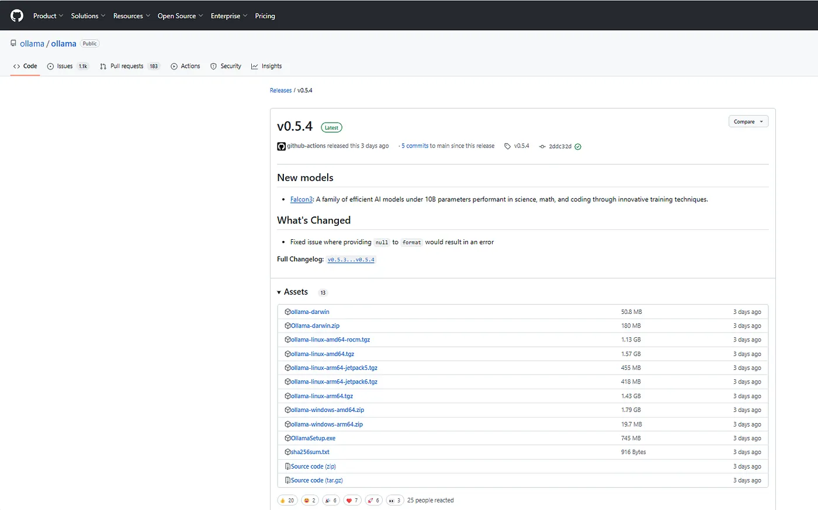This screenshot has width=818, height=510.
Task: Open the Resources menu
Action: pos(131,16)
